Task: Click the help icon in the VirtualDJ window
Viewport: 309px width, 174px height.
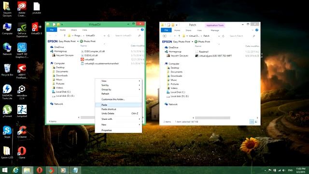Action: pos(142,29)
